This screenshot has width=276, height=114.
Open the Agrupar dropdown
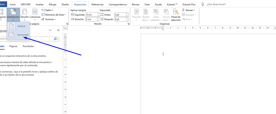pos(189,15)
